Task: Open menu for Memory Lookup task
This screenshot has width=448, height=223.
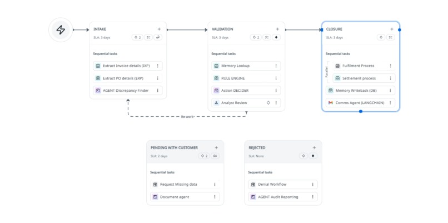Action: pos(276,66)
